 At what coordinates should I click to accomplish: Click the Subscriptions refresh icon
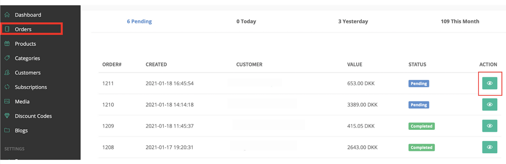[x=7, y=87]
